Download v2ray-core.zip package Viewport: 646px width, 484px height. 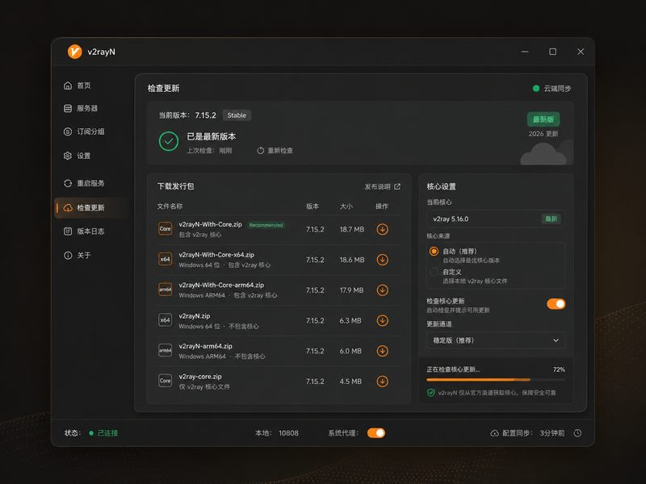[x=382, y=382]
